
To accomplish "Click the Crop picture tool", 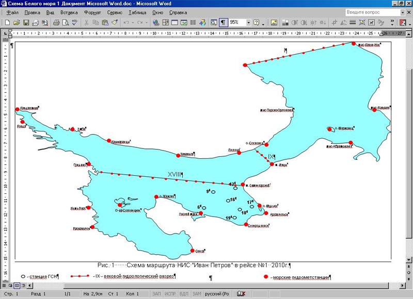I will click(x=335, y=23).
